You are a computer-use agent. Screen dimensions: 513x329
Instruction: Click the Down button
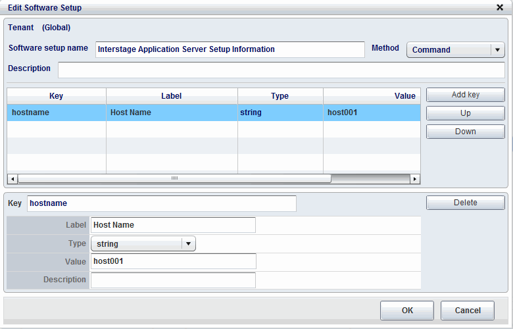point(465,132)
